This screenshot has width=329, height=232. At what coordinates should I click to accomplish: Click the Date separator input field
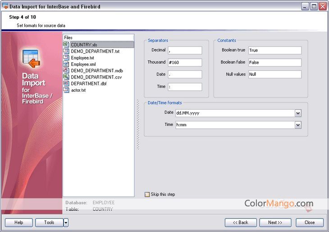[x=185, y=74]
